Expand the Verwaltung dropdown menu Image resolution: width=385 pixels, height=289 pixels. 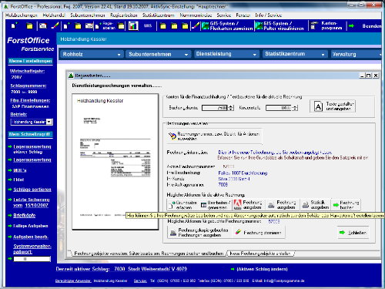[357, 54]
